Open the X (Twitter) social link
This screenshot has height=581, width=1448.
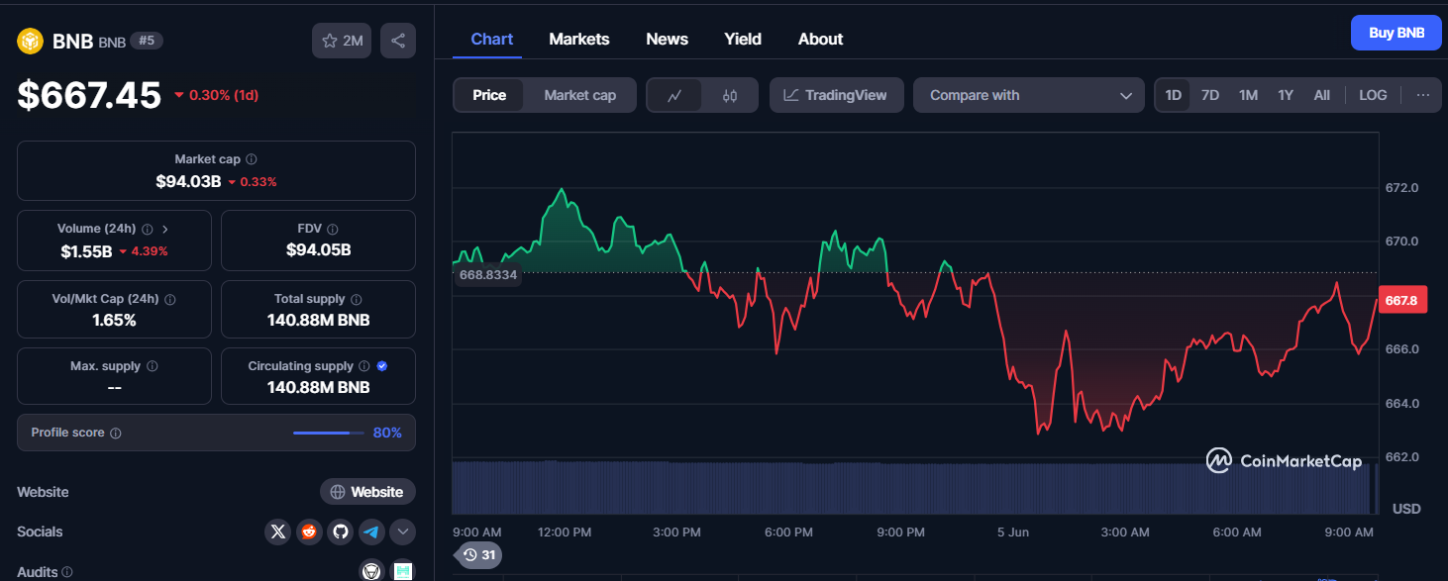pos(278,532)
